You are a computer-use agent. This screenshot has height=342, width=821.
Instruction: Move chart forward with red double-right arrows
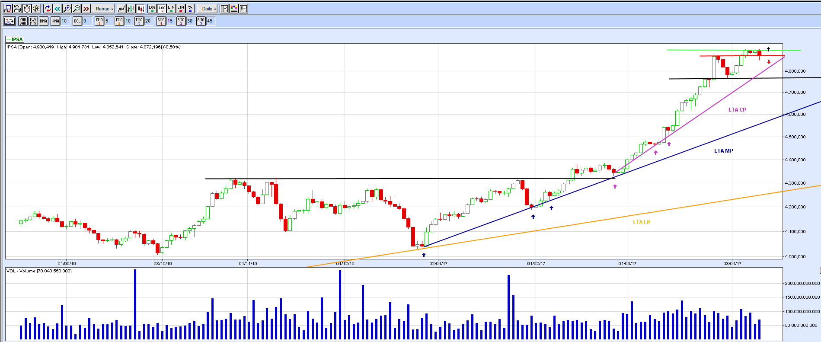point(86,9)
